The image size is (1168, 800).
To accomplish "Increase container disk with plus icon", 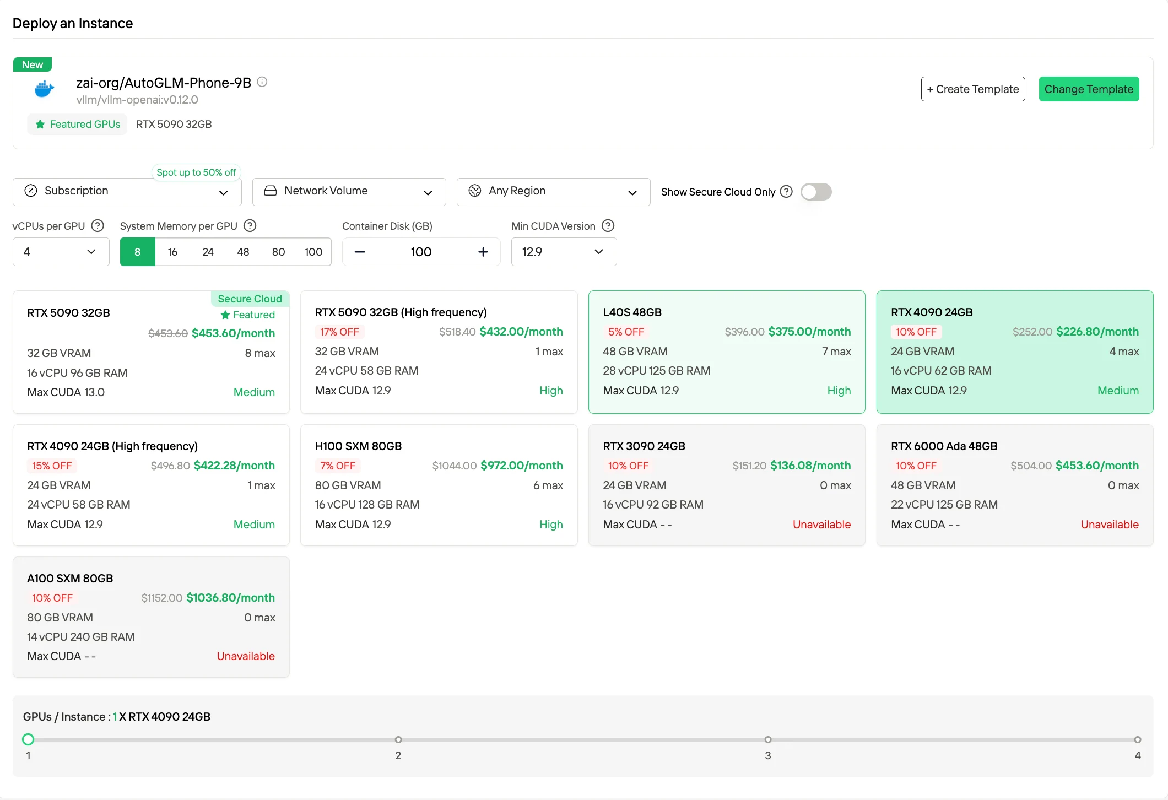I will pyautogui.click(x=483, y=252).
